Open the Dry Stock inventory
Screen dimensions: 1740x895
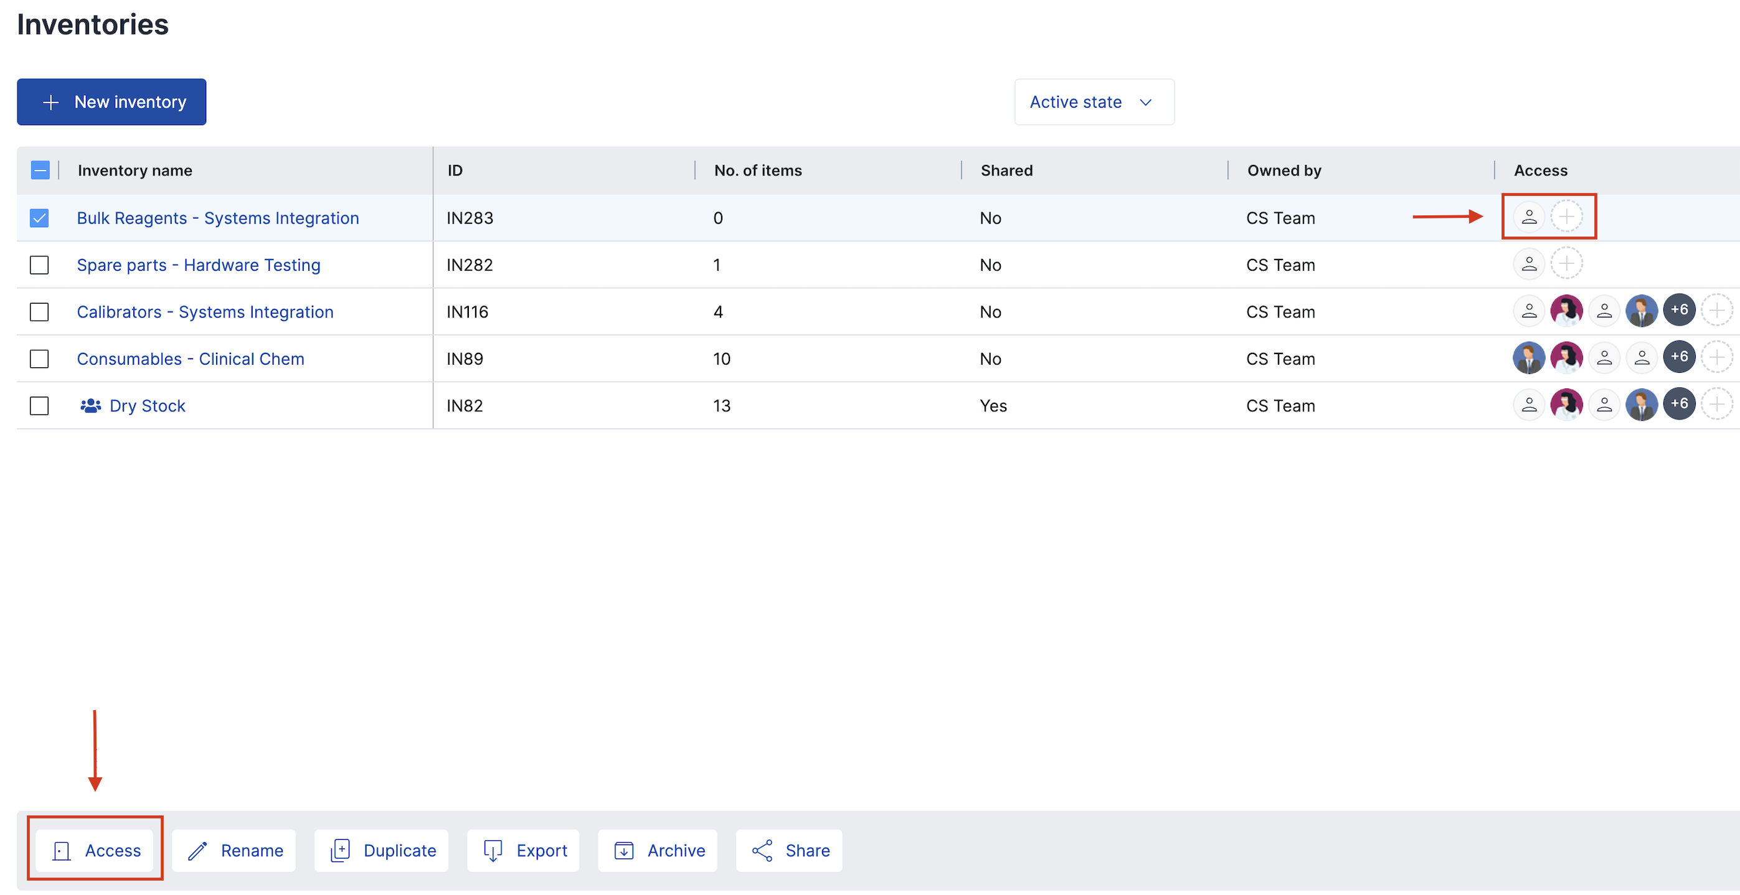click(x=148, y=406)
